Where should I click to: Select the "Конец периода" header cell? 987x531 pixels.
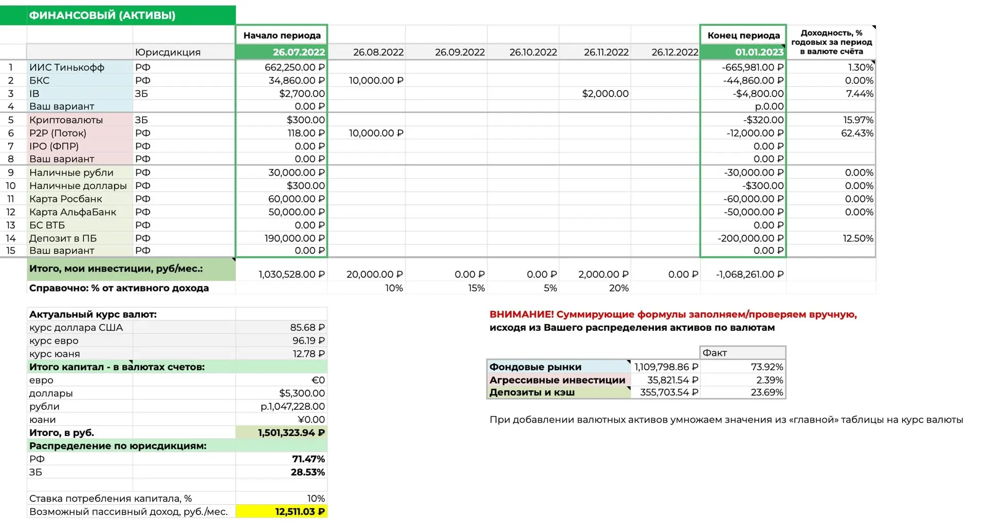pyautogui.click(x=743, y=35)
